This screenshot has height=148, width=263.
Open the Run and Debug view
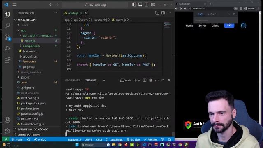(x=7, y=49)
